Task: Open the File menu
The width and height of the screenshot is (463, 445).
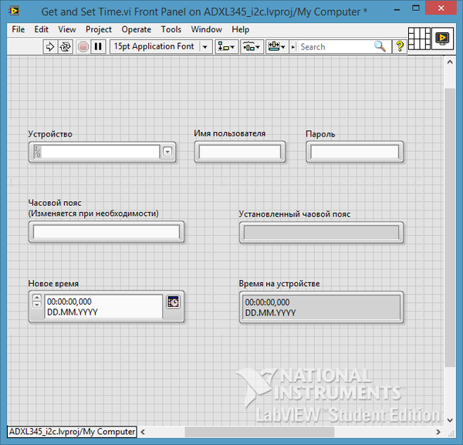Action: pyautogui.click(x=19, y=29)
